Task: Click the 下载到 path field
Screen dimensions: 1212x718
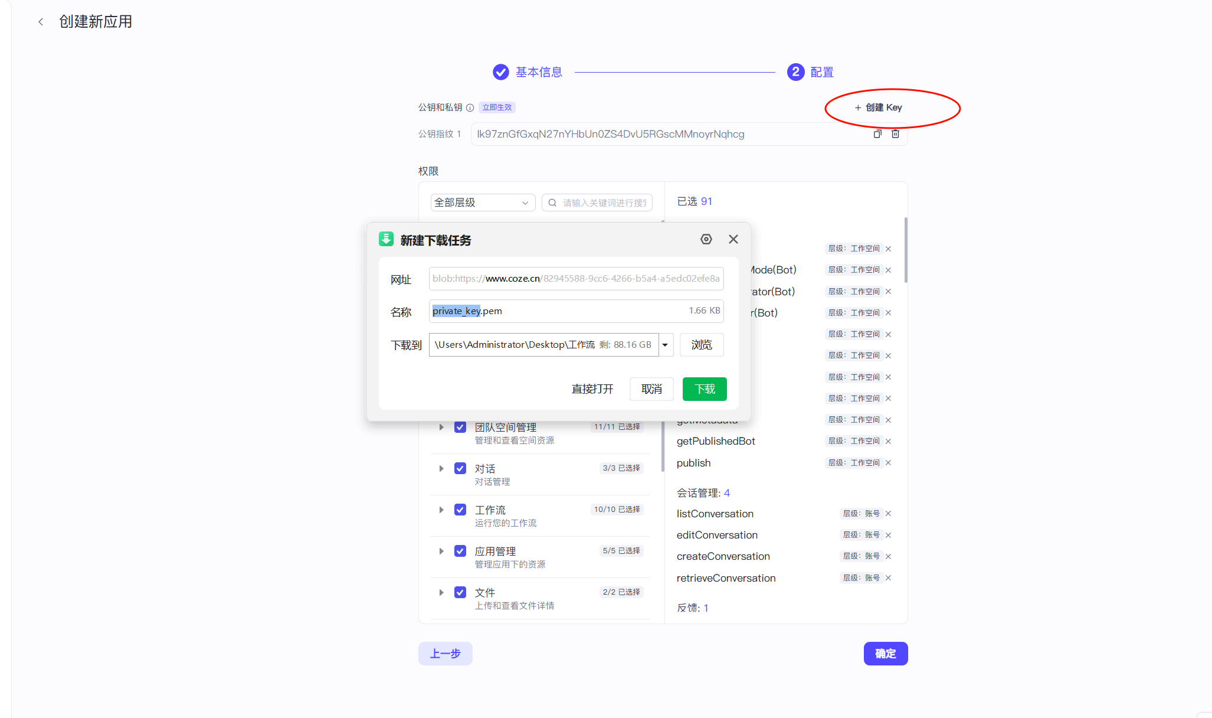Action: (x=543, y=345)
